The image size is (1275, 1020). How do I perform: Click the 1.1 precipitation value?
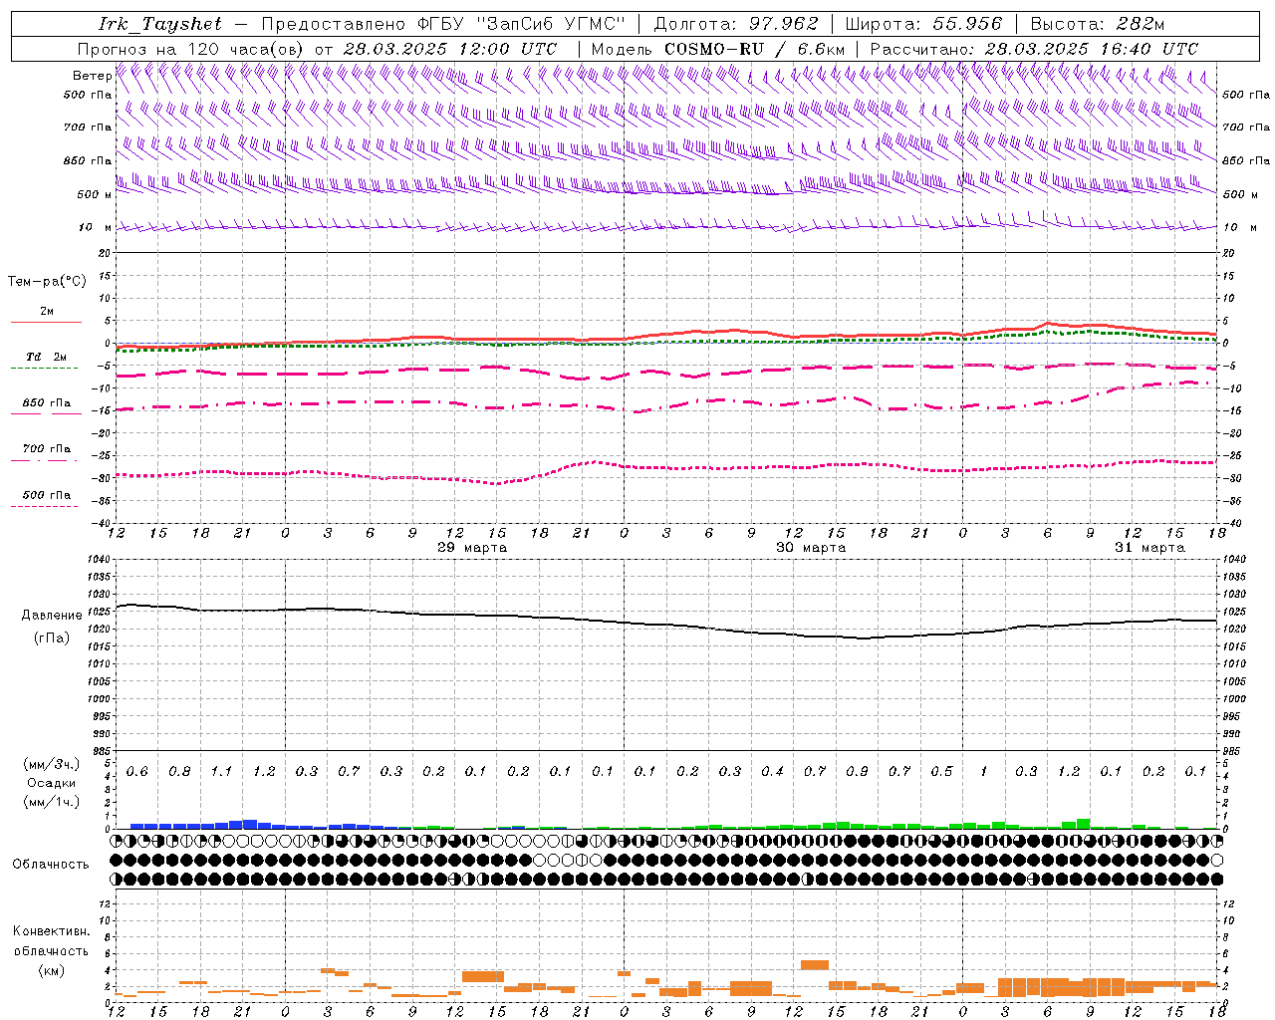[x=221, y=772]
